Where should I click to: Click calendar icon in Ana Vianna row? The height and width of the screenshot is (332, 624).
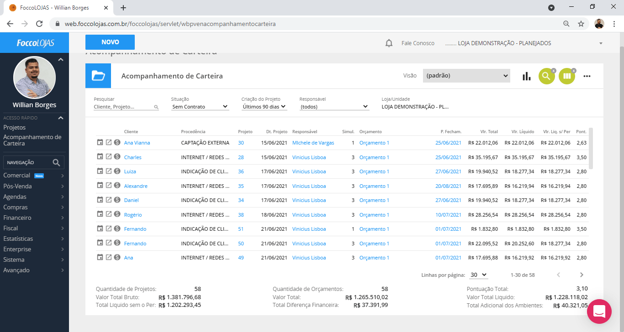(x=100, y=142)
